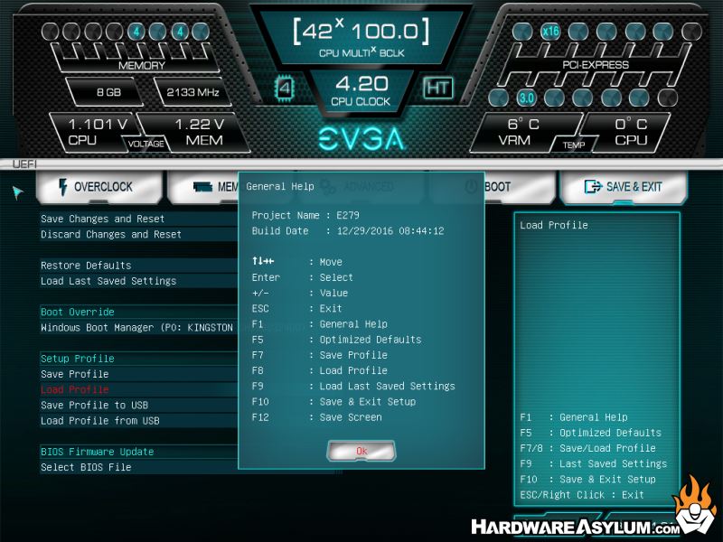The height and width of the screenshot is (542, 723).
Task: Click the Setup Profile section heading
Action: 78,359
